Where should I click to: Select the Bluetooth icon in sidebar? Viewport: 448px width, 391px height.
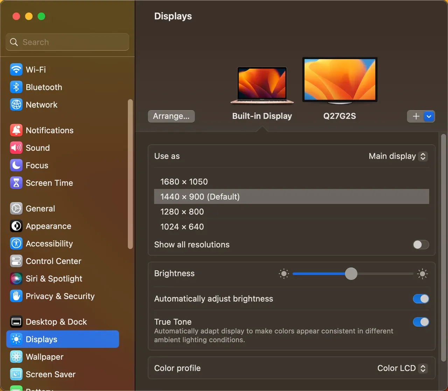click(x=16, y=87)
